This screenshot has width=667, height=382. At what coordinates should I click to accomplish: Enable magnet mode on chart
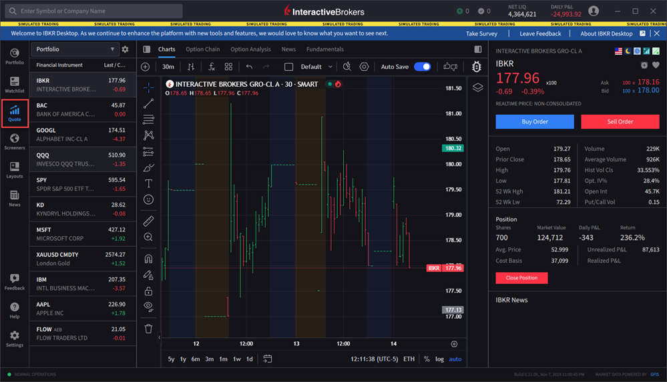point(148,259)
